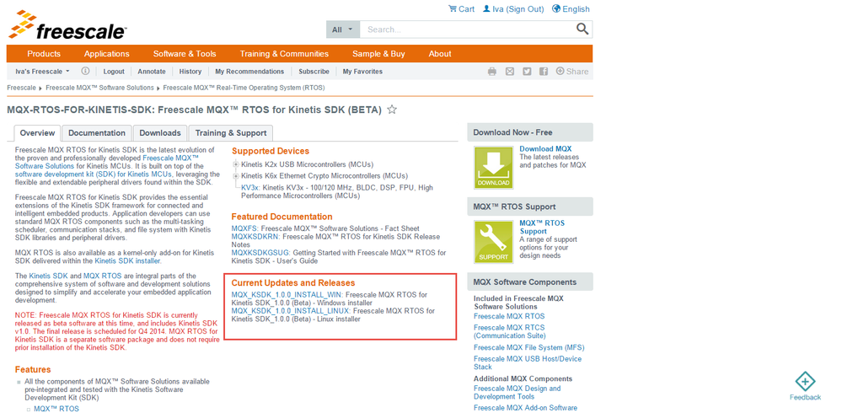Select the Overview tab
This screenshot has width=842, height=413.
point(37,133)
